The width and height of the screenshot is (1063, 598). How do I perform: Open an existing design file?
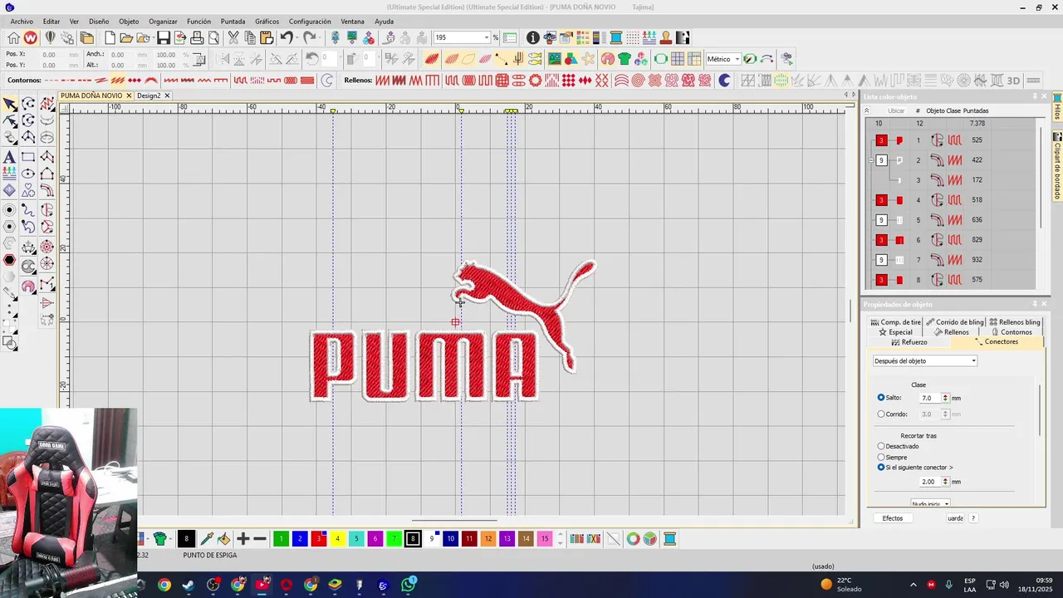coord(126,37)
